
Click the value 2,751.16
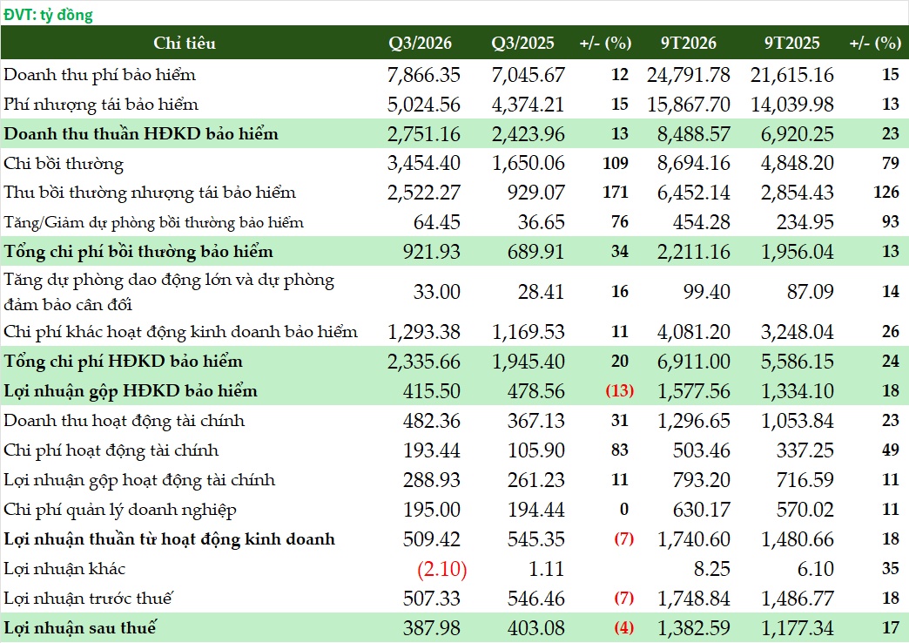click(424, 134)
